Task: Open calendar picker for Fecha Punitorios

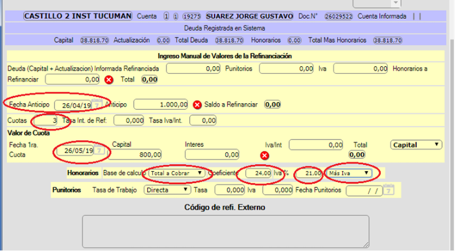Action: click(388, 189)
